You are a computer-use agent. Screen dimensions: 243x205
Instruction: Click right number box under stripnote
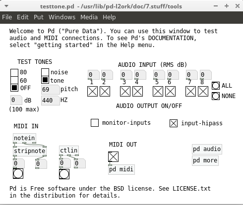(x=41, y=164)
